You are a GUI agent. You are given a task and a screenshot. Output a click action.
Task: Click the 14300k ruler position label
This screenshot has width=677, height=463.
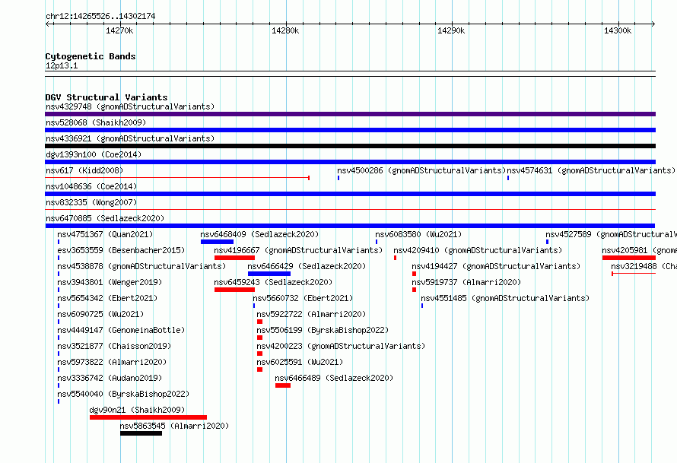coord(618,30)
